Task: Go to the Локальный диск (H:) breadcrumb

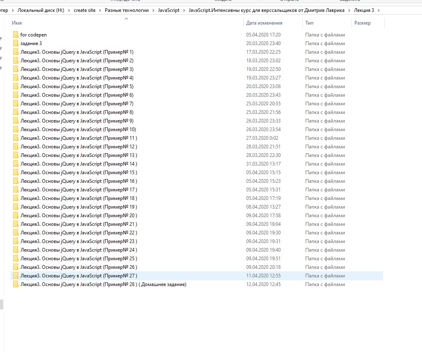Action: [x=41, y=10]
